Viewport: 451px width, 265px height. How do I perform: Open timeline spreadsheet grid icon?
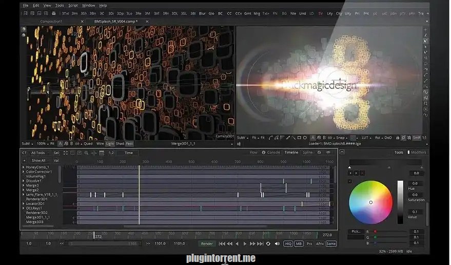(102, 153)
